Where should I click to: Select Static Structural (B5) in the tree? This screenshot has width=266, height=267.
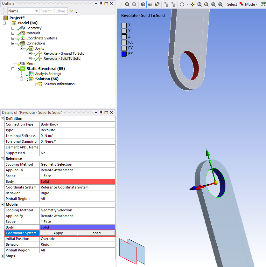click(x=46, y=69)
